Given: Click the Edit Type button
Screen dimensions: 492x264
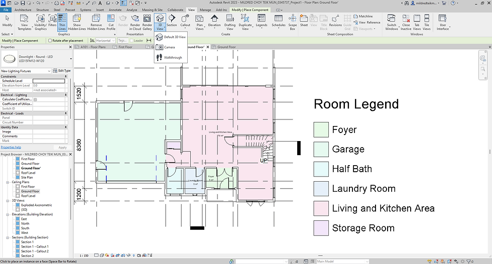Looking at the screenshot, I should click(62, 71).
